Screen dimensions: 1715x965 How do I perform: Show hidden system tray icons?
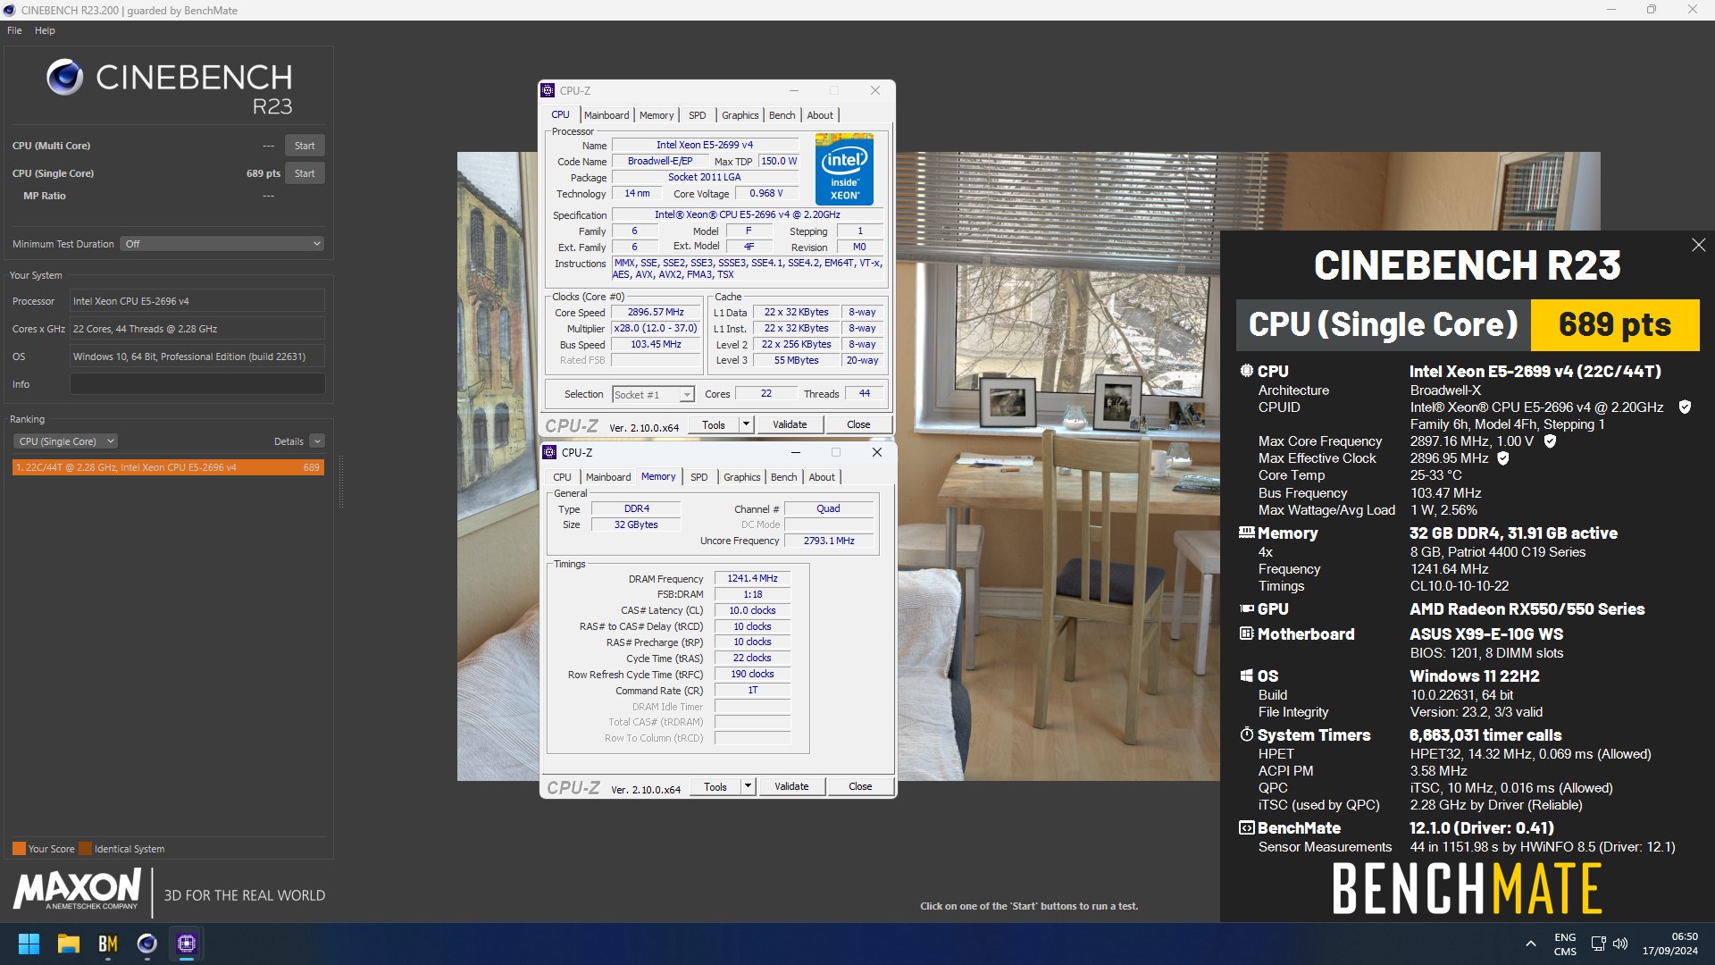1531,944
